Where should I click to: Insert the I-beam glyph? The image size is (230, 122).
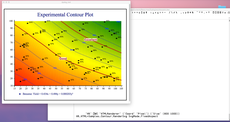coord(223,13)
